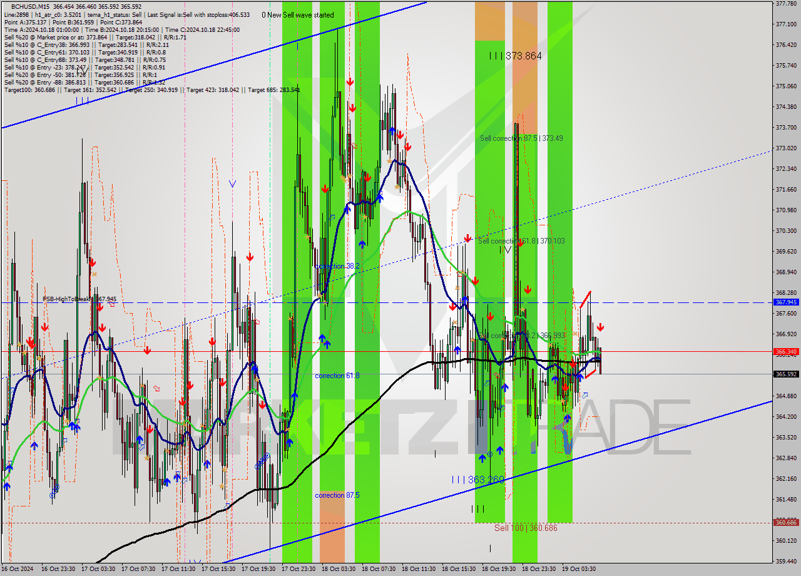Select the '18 Oct 23:30' time axis label
This screenshot has width=801, height=576.
tap(539, 569)
